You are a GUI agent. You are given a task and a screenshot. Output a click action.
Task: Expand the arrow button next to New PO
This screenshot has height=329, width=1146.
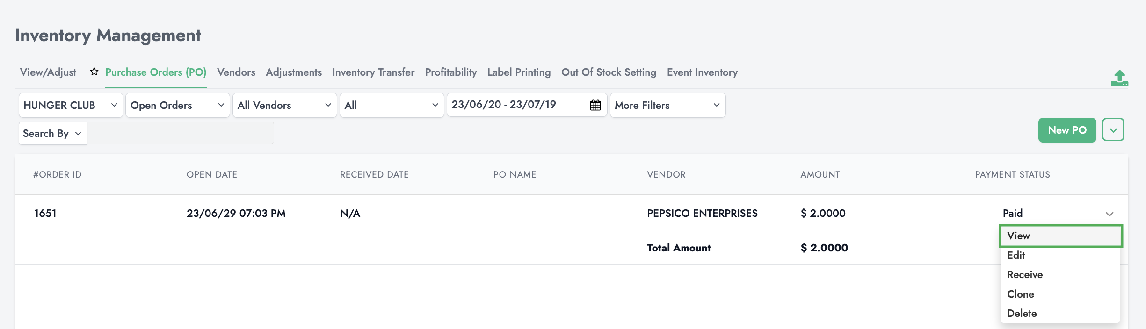pyautogui.click(x=1113, y=130)
